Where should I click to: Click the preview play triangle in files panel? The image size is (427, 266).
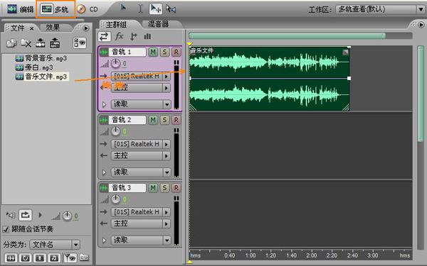tap(41, 215)
